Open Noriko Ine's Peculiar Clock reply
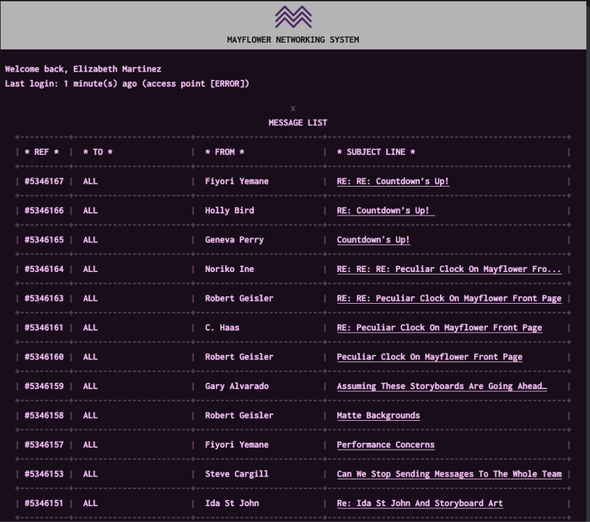590x522 pixels. pos(448,269)
